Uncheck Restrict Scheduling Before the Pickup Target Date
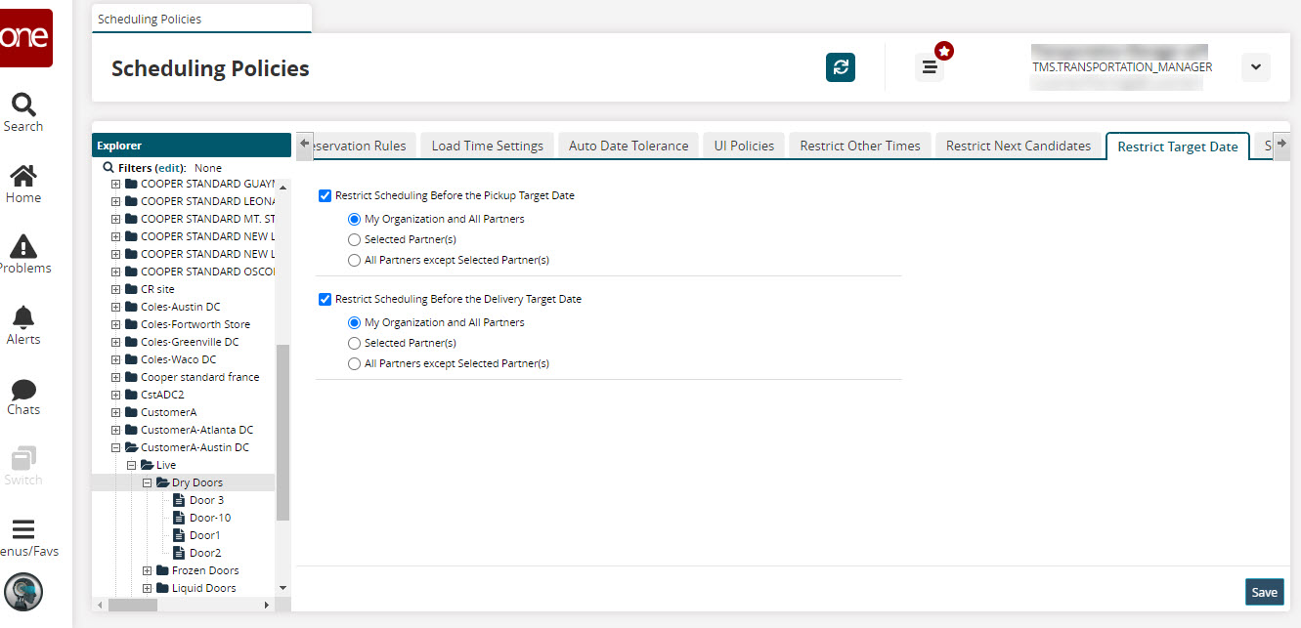The height and width of the screenshot is (628, 1301). point(325,195)
